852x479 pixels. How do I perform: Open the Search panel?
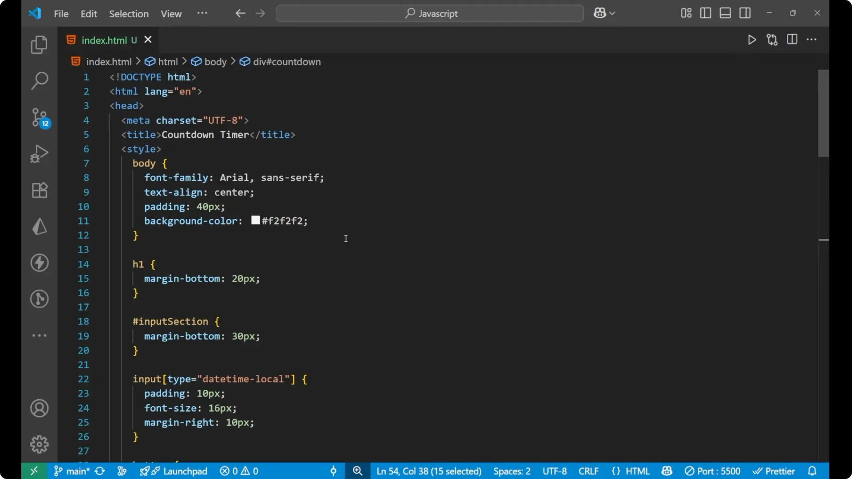[39, 81]
